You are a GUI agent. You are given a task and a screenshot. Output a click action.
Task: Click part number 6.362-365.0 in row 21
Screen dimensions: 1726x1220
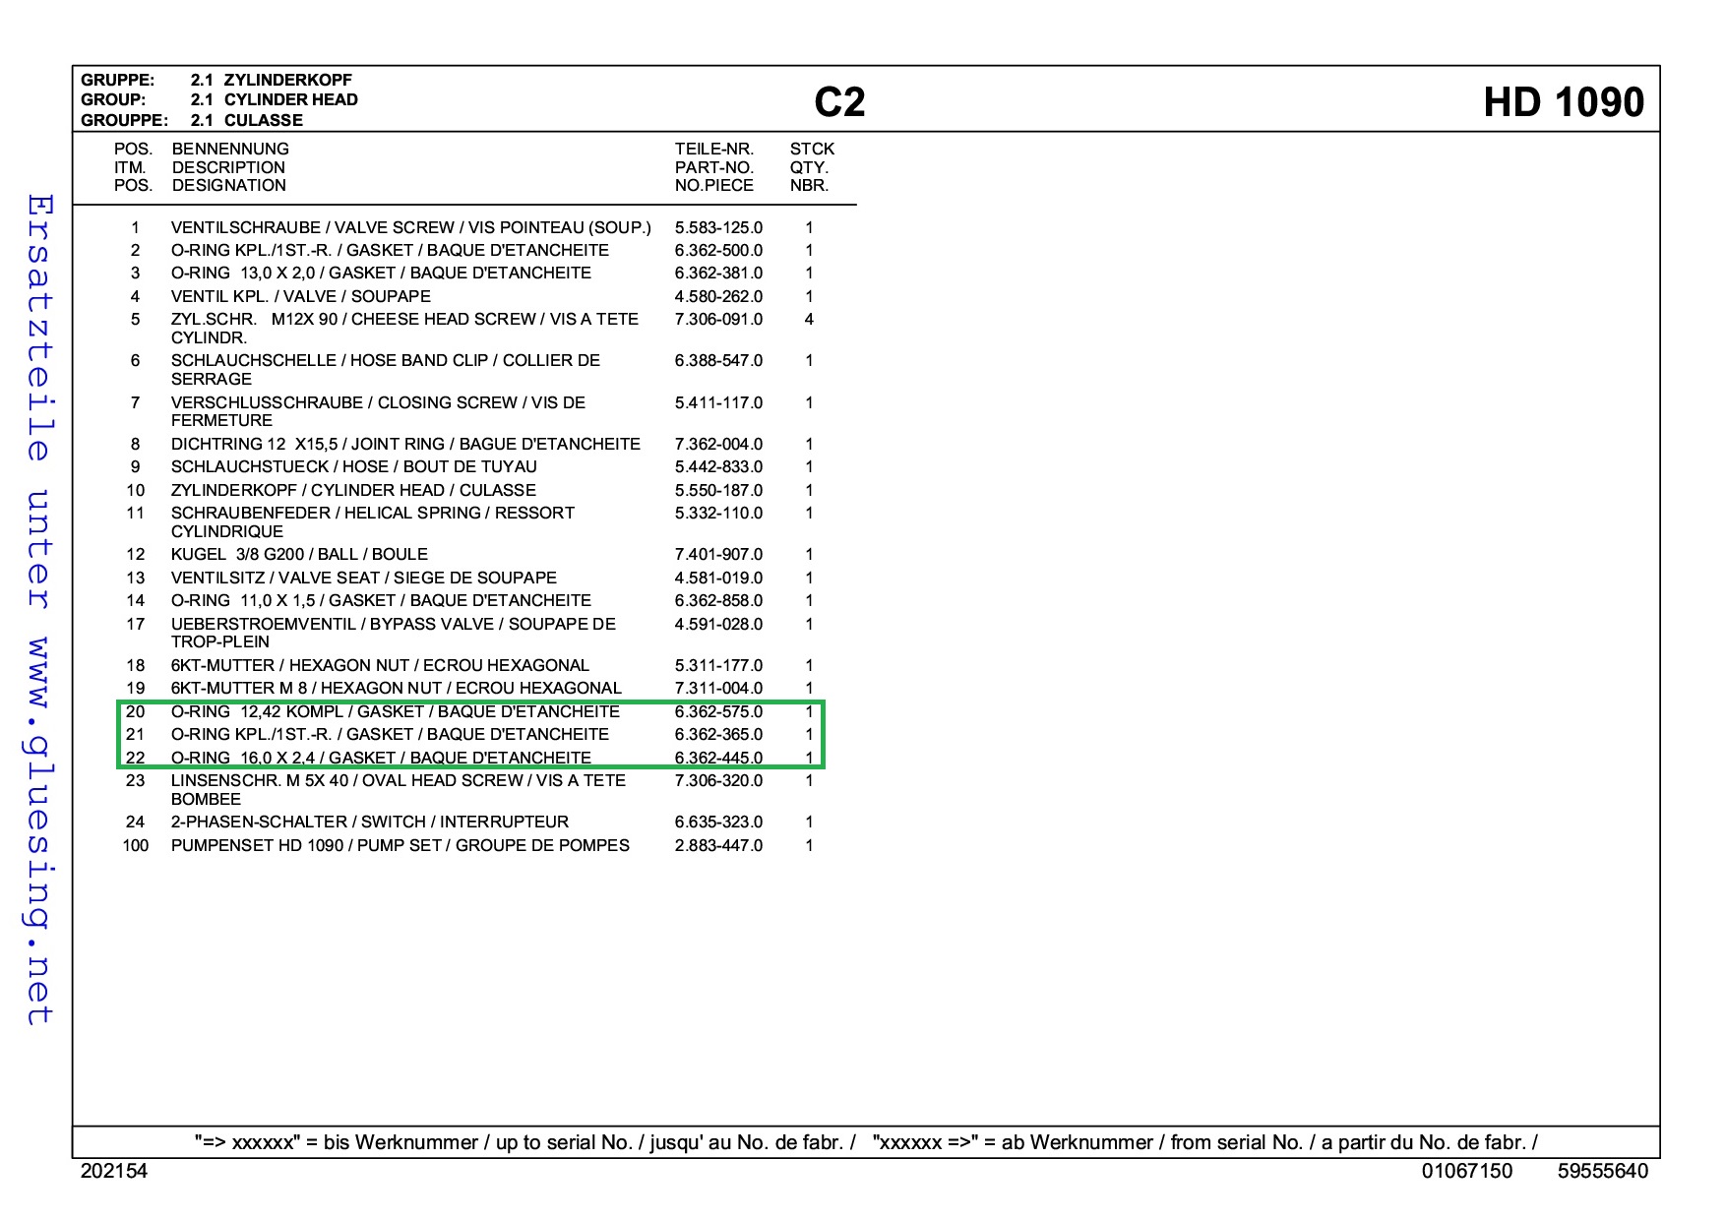718,735
